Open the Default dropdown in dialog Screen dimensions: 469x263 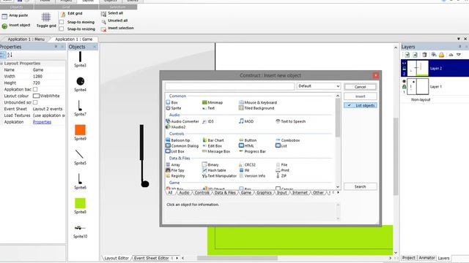(319, 86)
